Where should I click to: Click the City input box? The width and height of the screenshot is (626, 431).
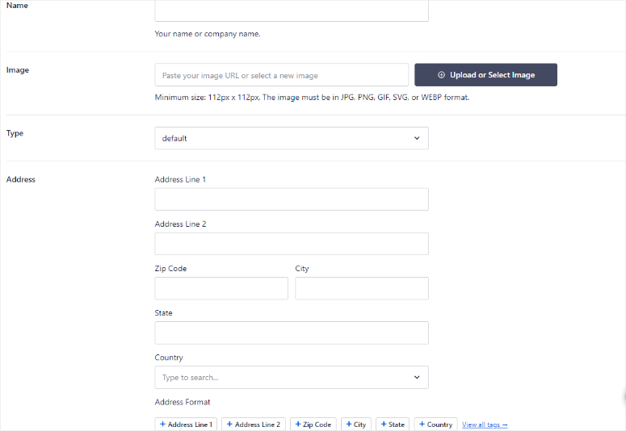(361, 288)
